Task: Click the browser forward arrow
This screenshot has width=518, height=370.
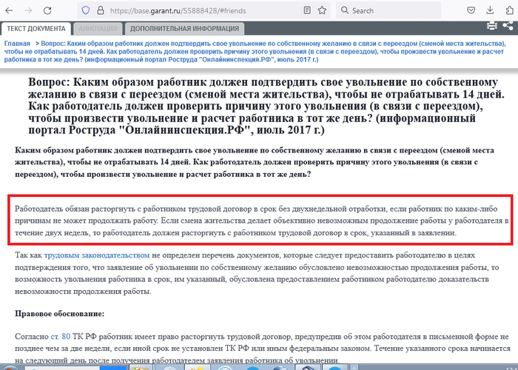Action: (x=28, y=10)
